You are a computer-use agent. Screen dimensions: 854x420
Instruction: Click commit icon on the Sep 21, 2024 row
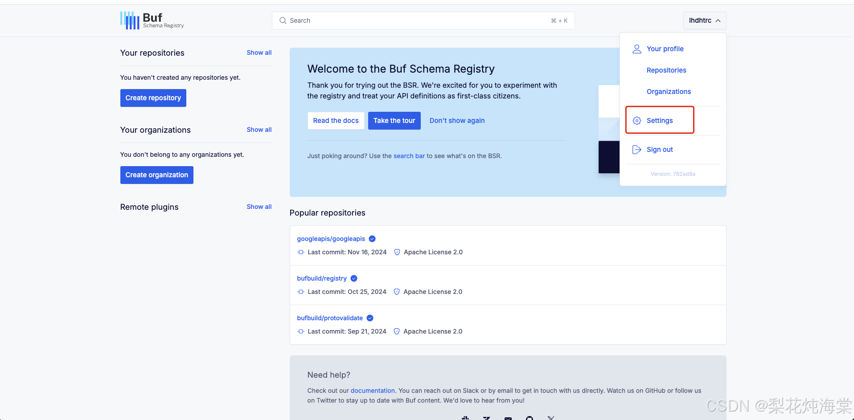tap(301, 331)
